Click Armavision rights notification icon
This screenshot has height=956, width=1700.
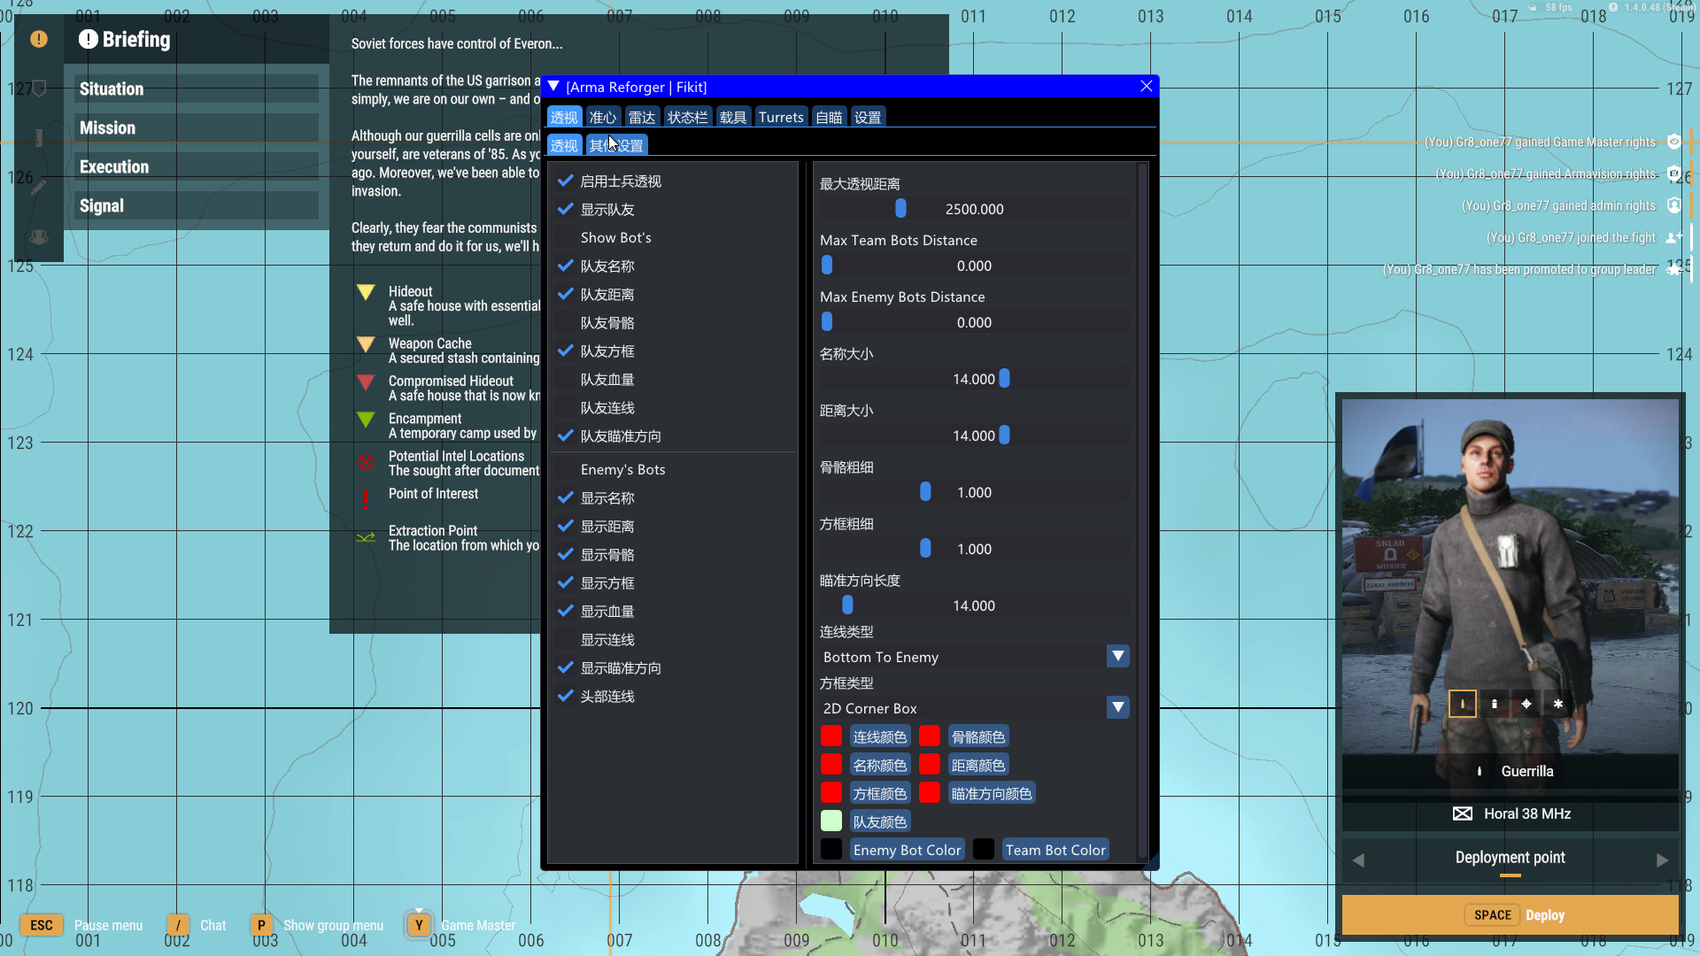[x=1674, y=173]
